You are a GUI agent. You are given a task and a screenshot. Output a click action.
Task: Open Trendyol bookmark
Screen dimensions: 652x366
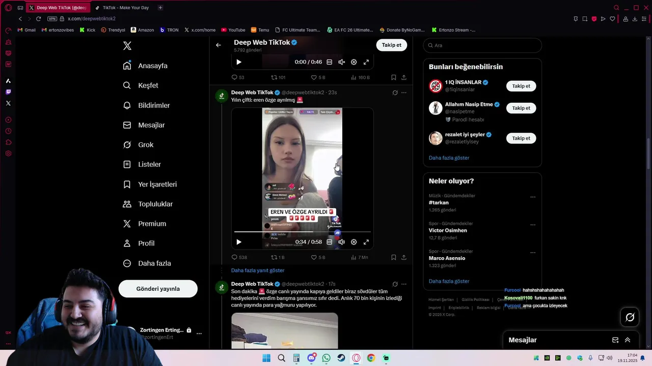click(113, 30)
